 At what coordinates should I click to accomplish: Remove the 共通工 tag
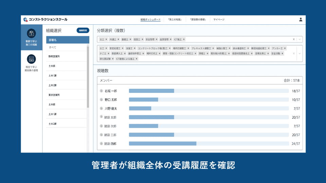118,39
